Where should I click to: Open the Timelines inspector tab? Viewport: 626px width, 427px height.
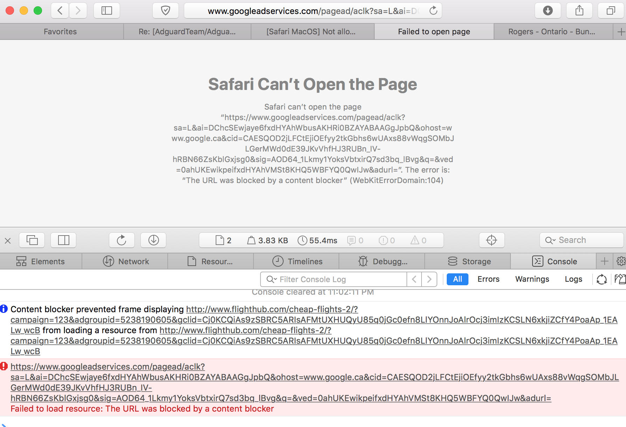pyautogui.click(x=296, y=261)
